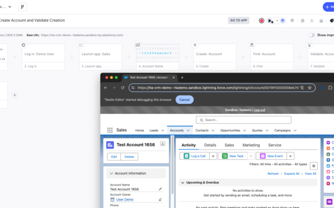Open the activity timeline settings gear

(313, 166)
